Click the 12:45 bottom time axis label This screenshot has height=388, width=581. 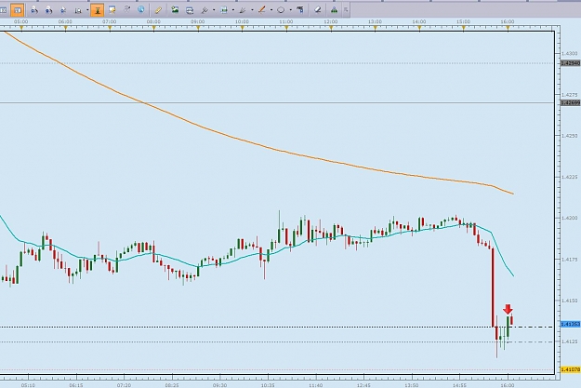pos(363,385)
